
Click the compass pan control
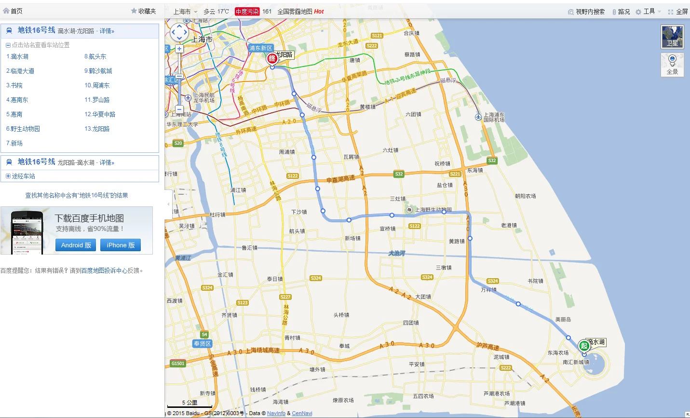[x=179, y=32]
